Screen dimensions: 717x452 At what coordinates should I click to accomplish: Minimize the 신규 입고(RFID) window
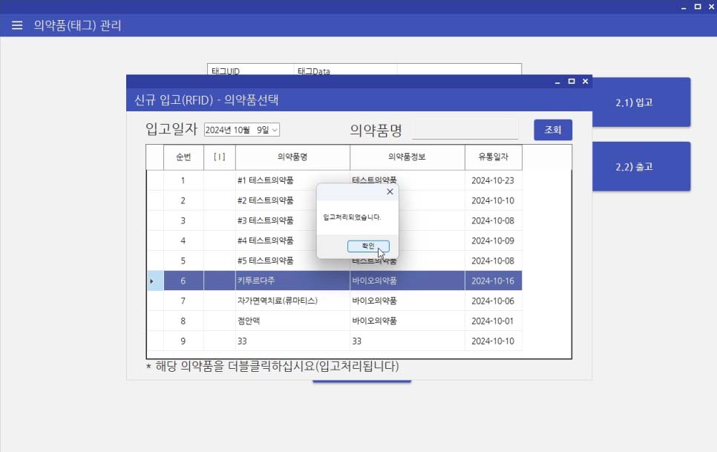pos(557,82)
